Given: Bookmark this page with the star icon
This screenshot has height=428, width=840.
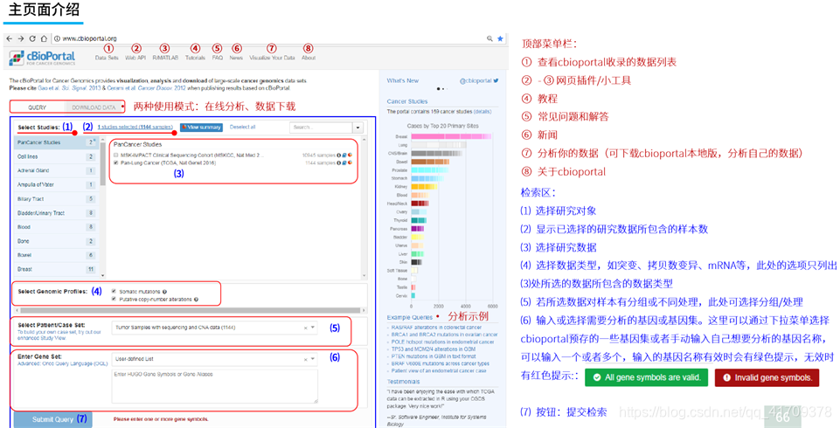Looking at the screenshot, I should tap(500, 38).
